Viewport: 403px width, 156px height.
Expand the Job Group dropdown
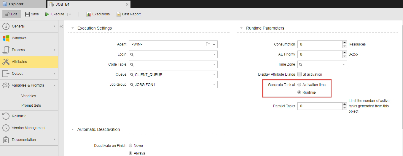coord(214,85)
